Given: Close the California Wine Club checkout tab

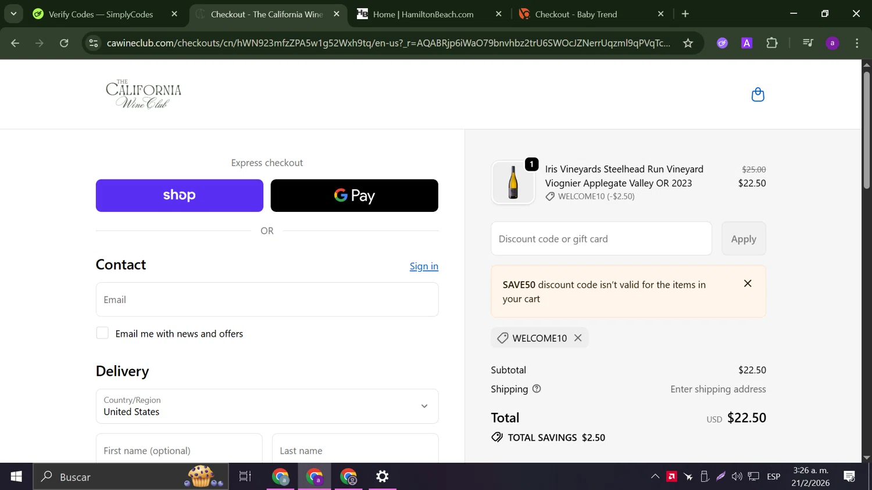Looking at the screenshot, I should [x=337, y=14].
